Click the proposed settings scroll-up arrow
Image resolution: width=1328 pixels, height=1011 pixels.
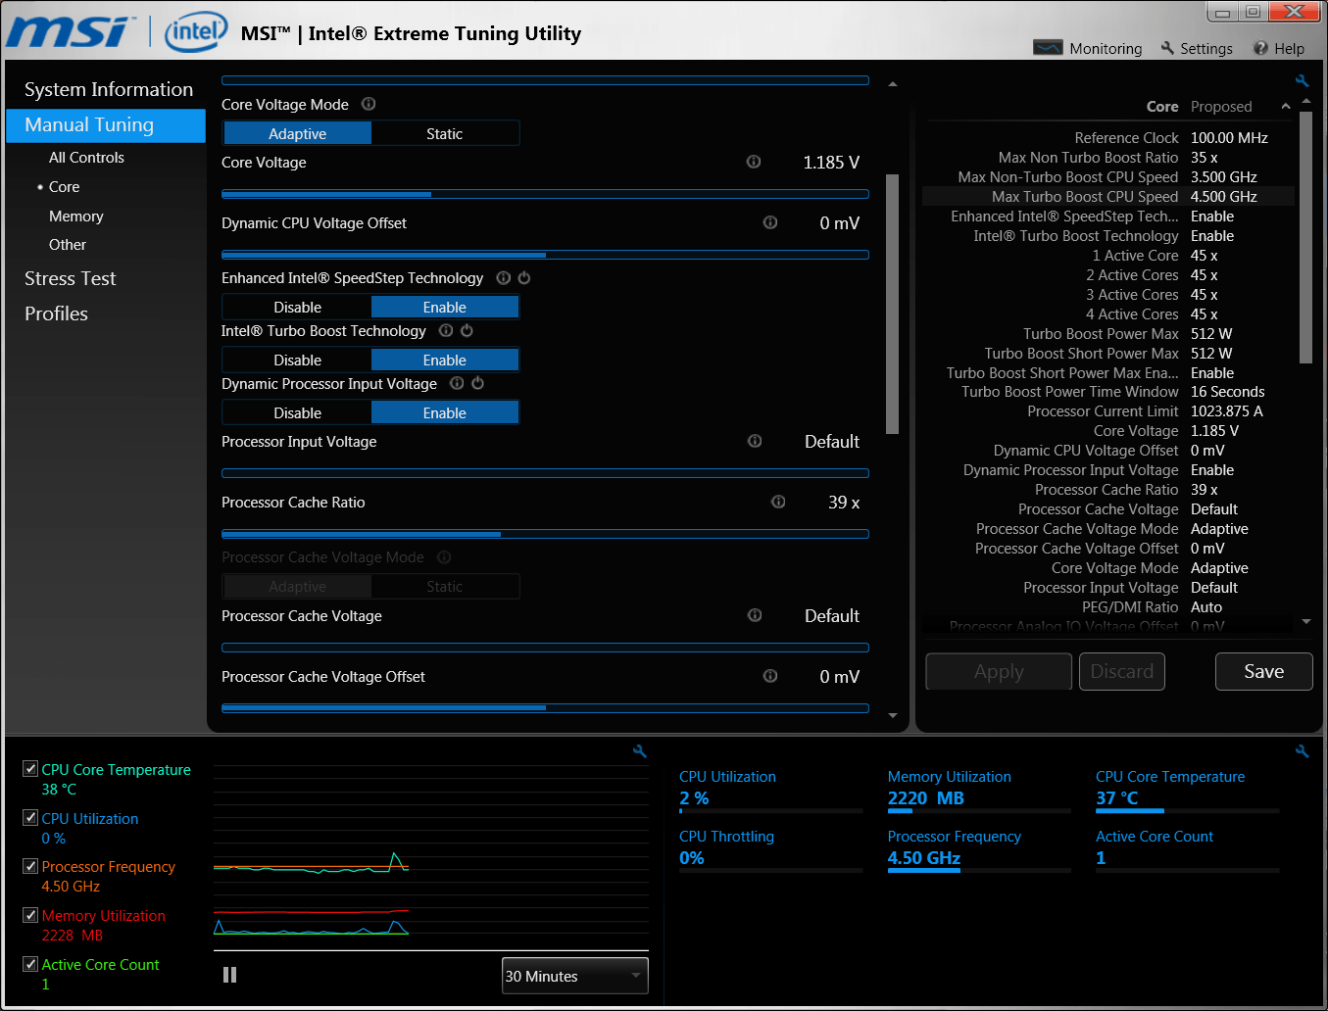click(x=1305, y=102)
